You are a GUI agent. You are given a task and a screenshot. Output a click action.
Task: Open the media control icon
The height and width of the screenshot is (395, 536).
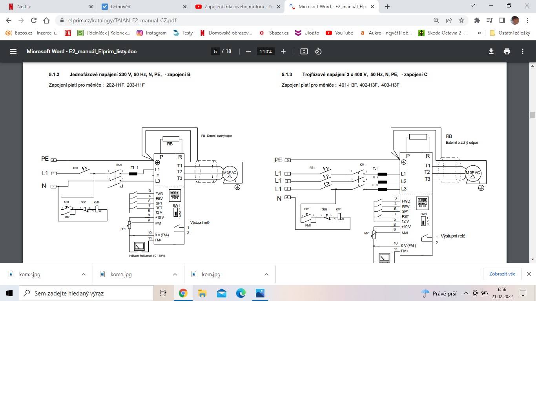click(489, 20)
